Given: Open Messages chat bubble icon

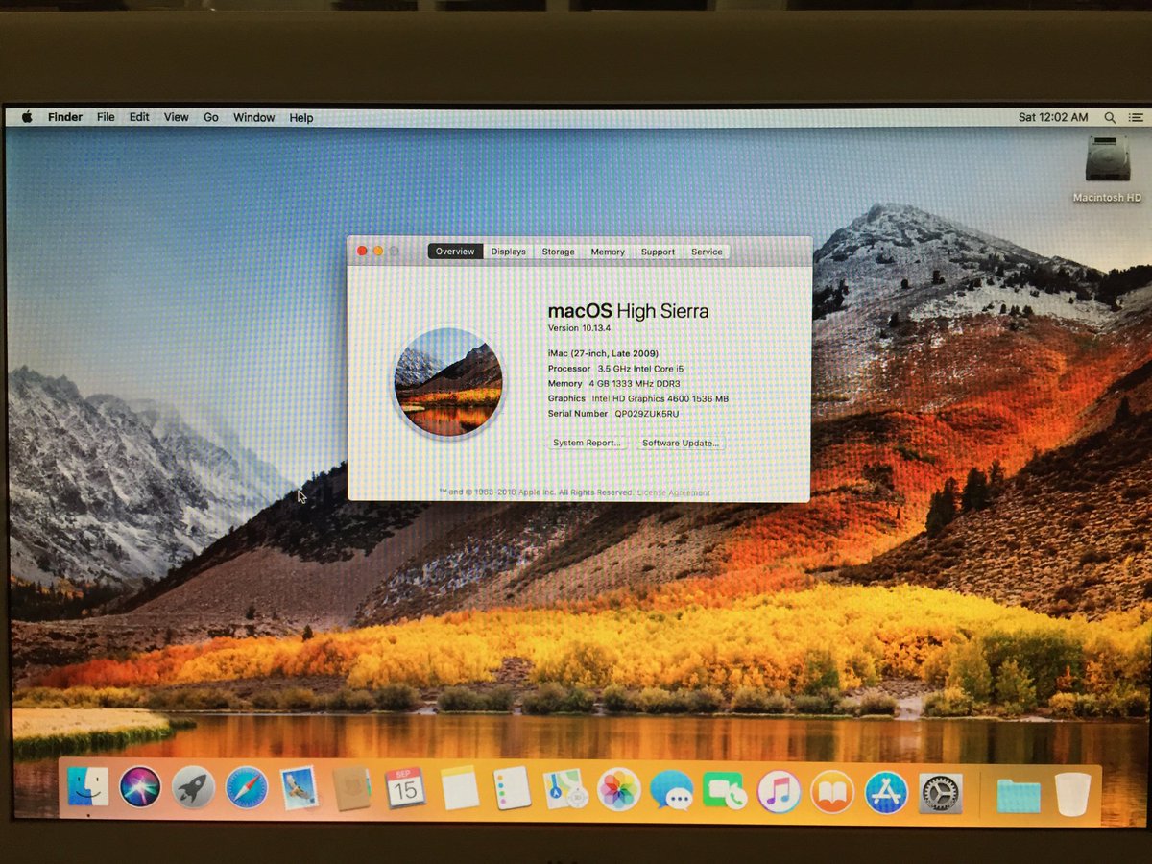Looking at the screenshot, I should point(671,791).
